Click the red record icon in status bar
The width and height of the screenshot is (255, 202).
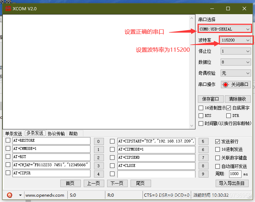click(x=10, y=195)
